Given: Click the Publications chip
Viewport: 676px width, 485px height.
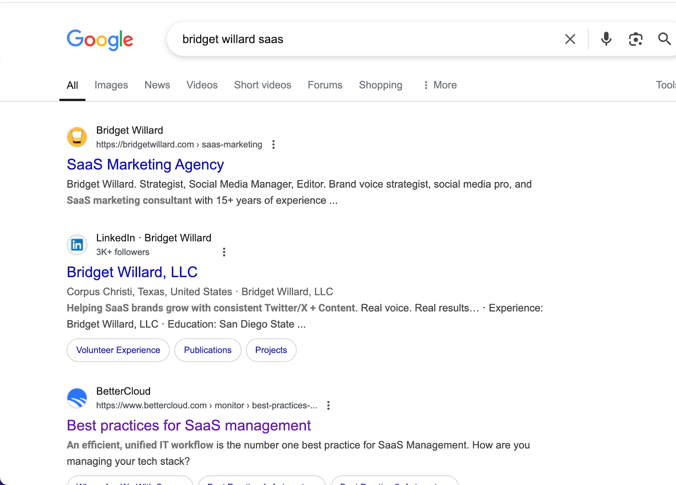Looking at the screenshot, I should 208,350.
